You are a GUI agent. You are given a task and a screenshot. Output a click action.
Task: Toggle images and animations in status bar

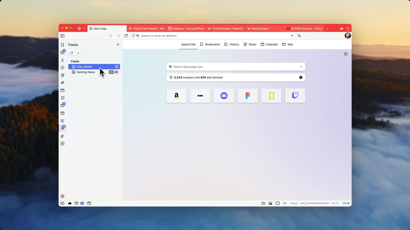[270, 203]
